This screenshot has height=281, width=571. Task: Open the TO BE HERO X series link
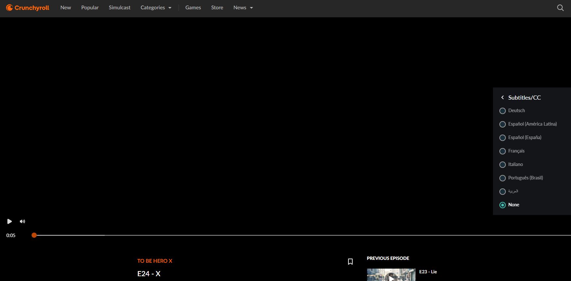click(155, 261)
